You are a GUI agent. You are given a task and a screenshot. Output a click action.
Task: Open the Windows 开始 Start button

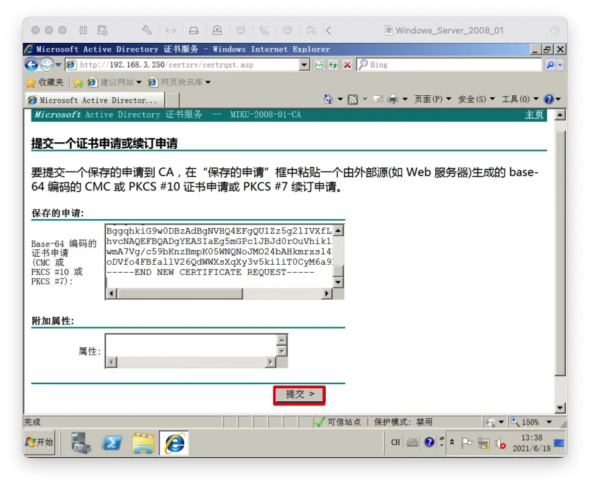pyautogui.click(x=40, y=442)
